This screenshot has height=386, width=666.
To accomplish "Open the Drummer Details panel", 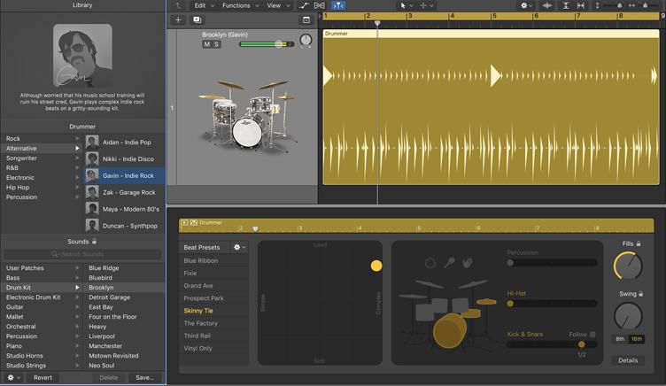I will [x=628, y=360].
